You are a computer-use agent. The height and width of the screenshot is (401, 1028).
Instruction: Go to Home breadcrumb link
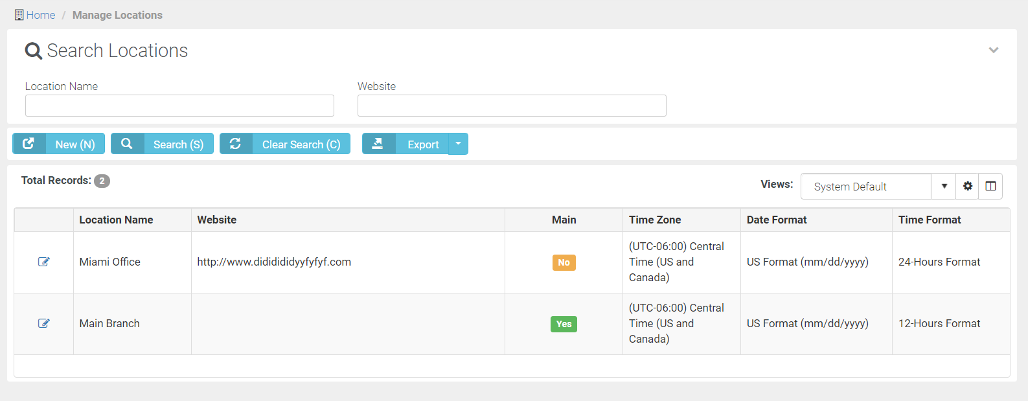point(41,15)
